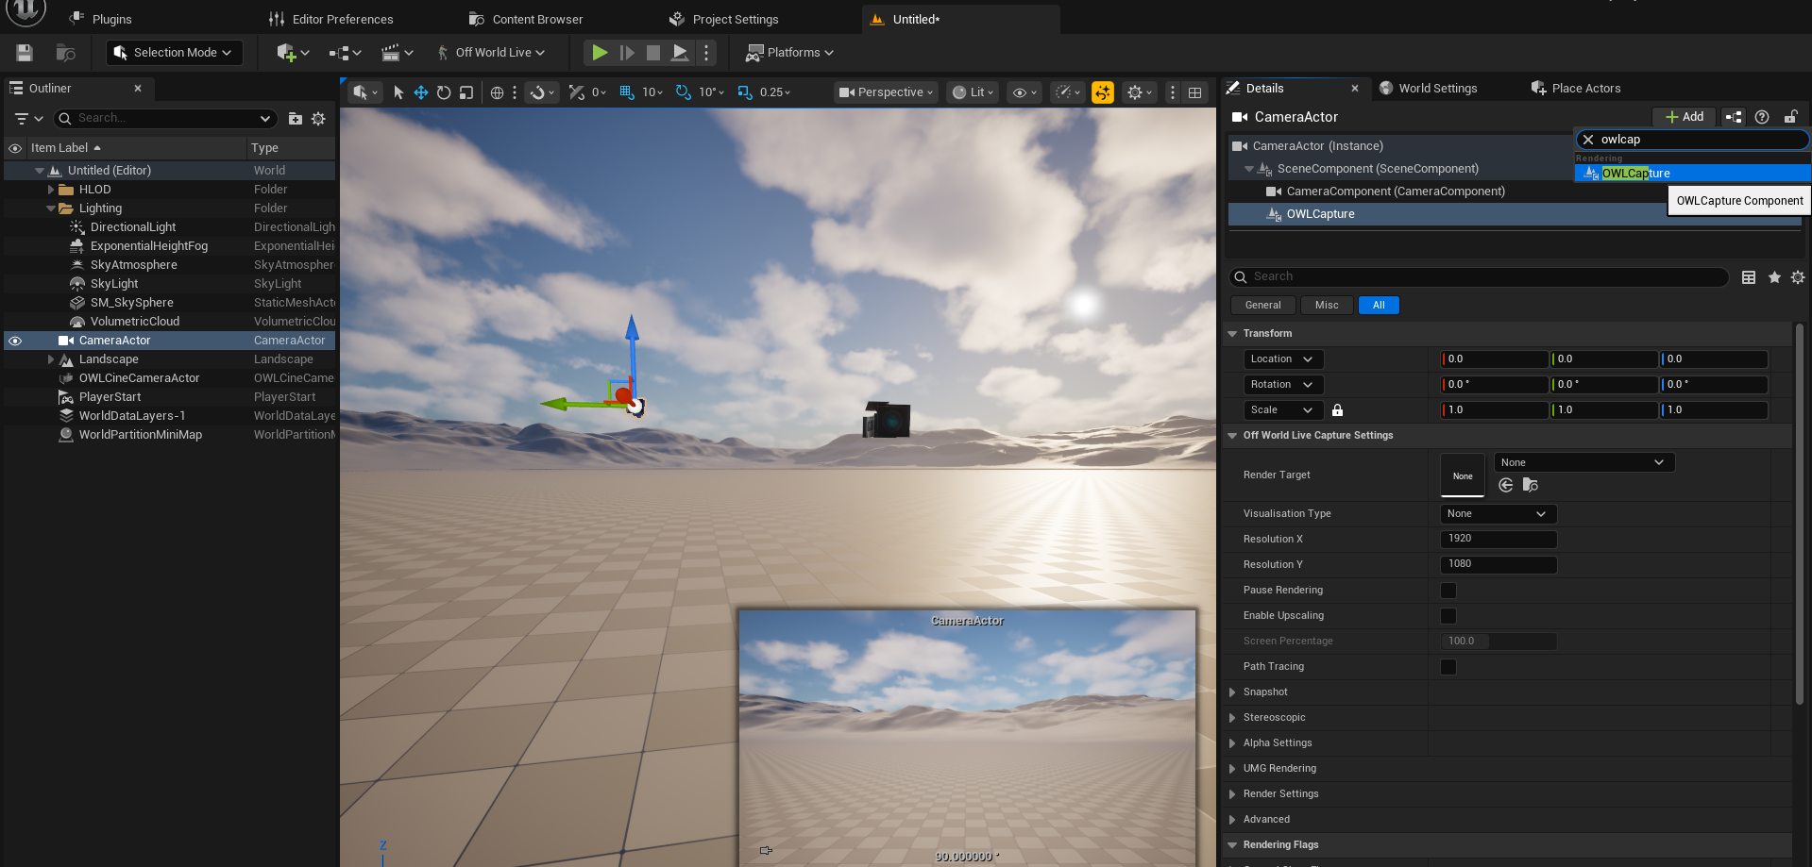Open the play options three-dot menu
This screenshot has width=1812, height=867.
tap(706, 53)
